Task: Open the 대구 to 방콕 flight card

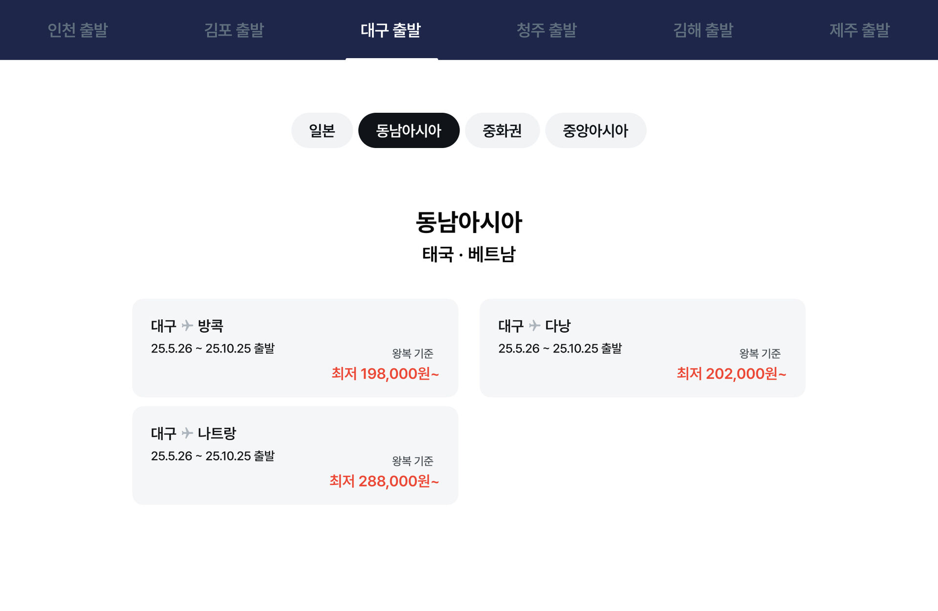Action: coord(295,347)
